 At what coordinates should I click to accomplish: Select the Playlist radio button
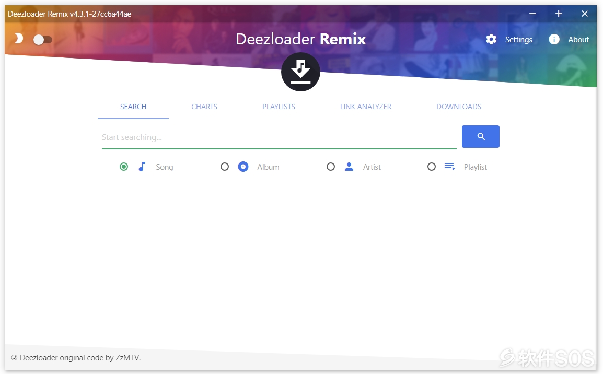[x=432, y=167]
